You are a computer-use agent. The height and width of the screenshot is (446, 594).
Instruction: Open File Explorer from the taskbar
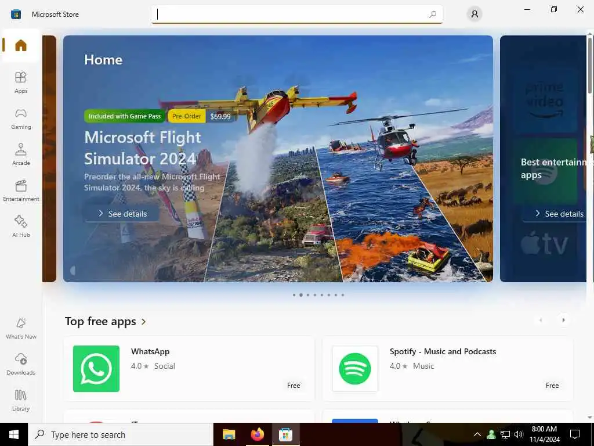pyautogui.click(x=229, y=434)
